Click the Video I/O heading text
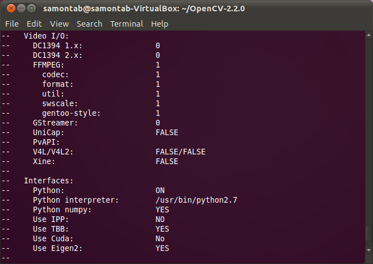Image resolution: width=373 pixels, height=264 pixels. pyautogui.click(x=46, y=36)
